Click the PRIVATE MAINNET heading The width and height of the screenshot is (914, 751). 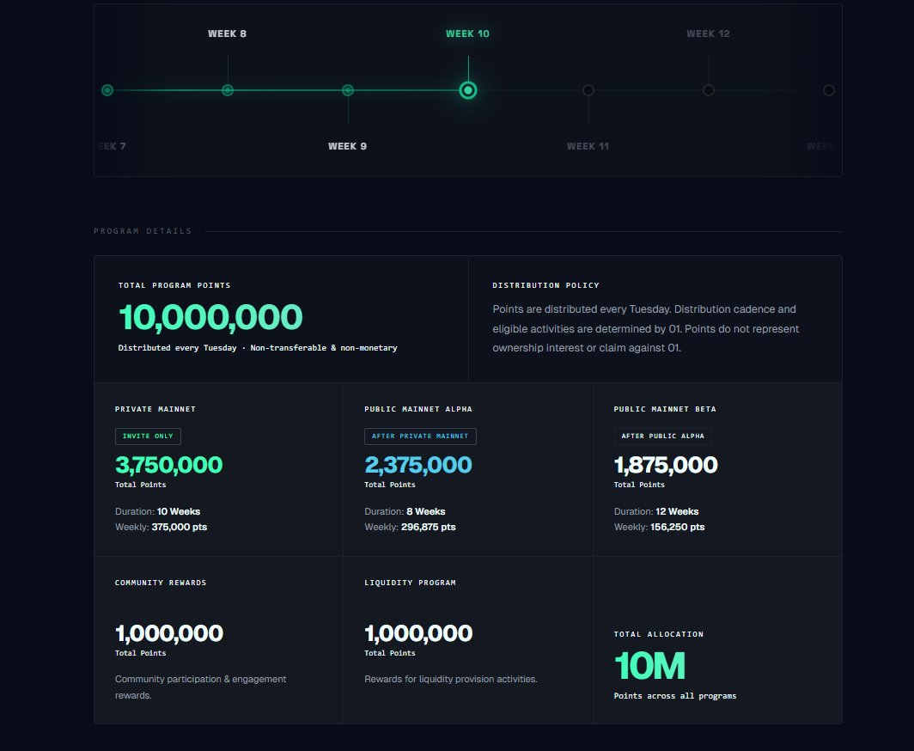pyautogui.click(x=155, y=409)
